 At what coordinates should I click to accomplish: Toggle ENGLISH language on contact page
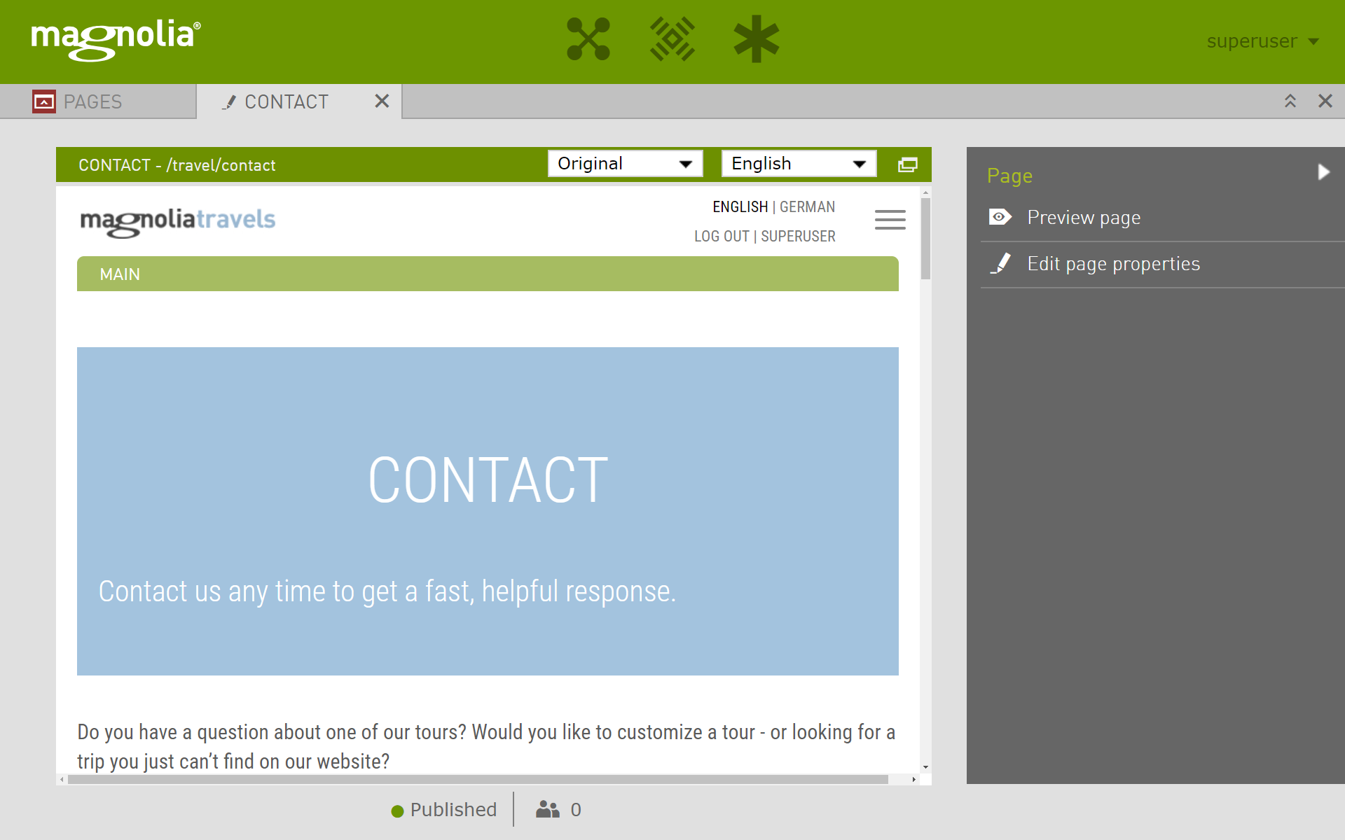pyautogui.click(x=739, y=206)
